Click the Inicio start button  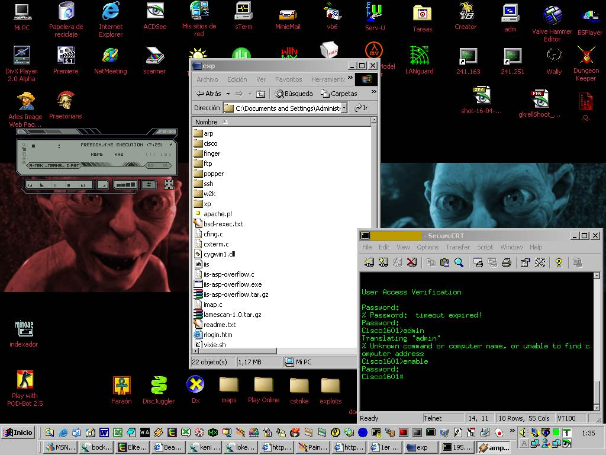coord(18,432)
